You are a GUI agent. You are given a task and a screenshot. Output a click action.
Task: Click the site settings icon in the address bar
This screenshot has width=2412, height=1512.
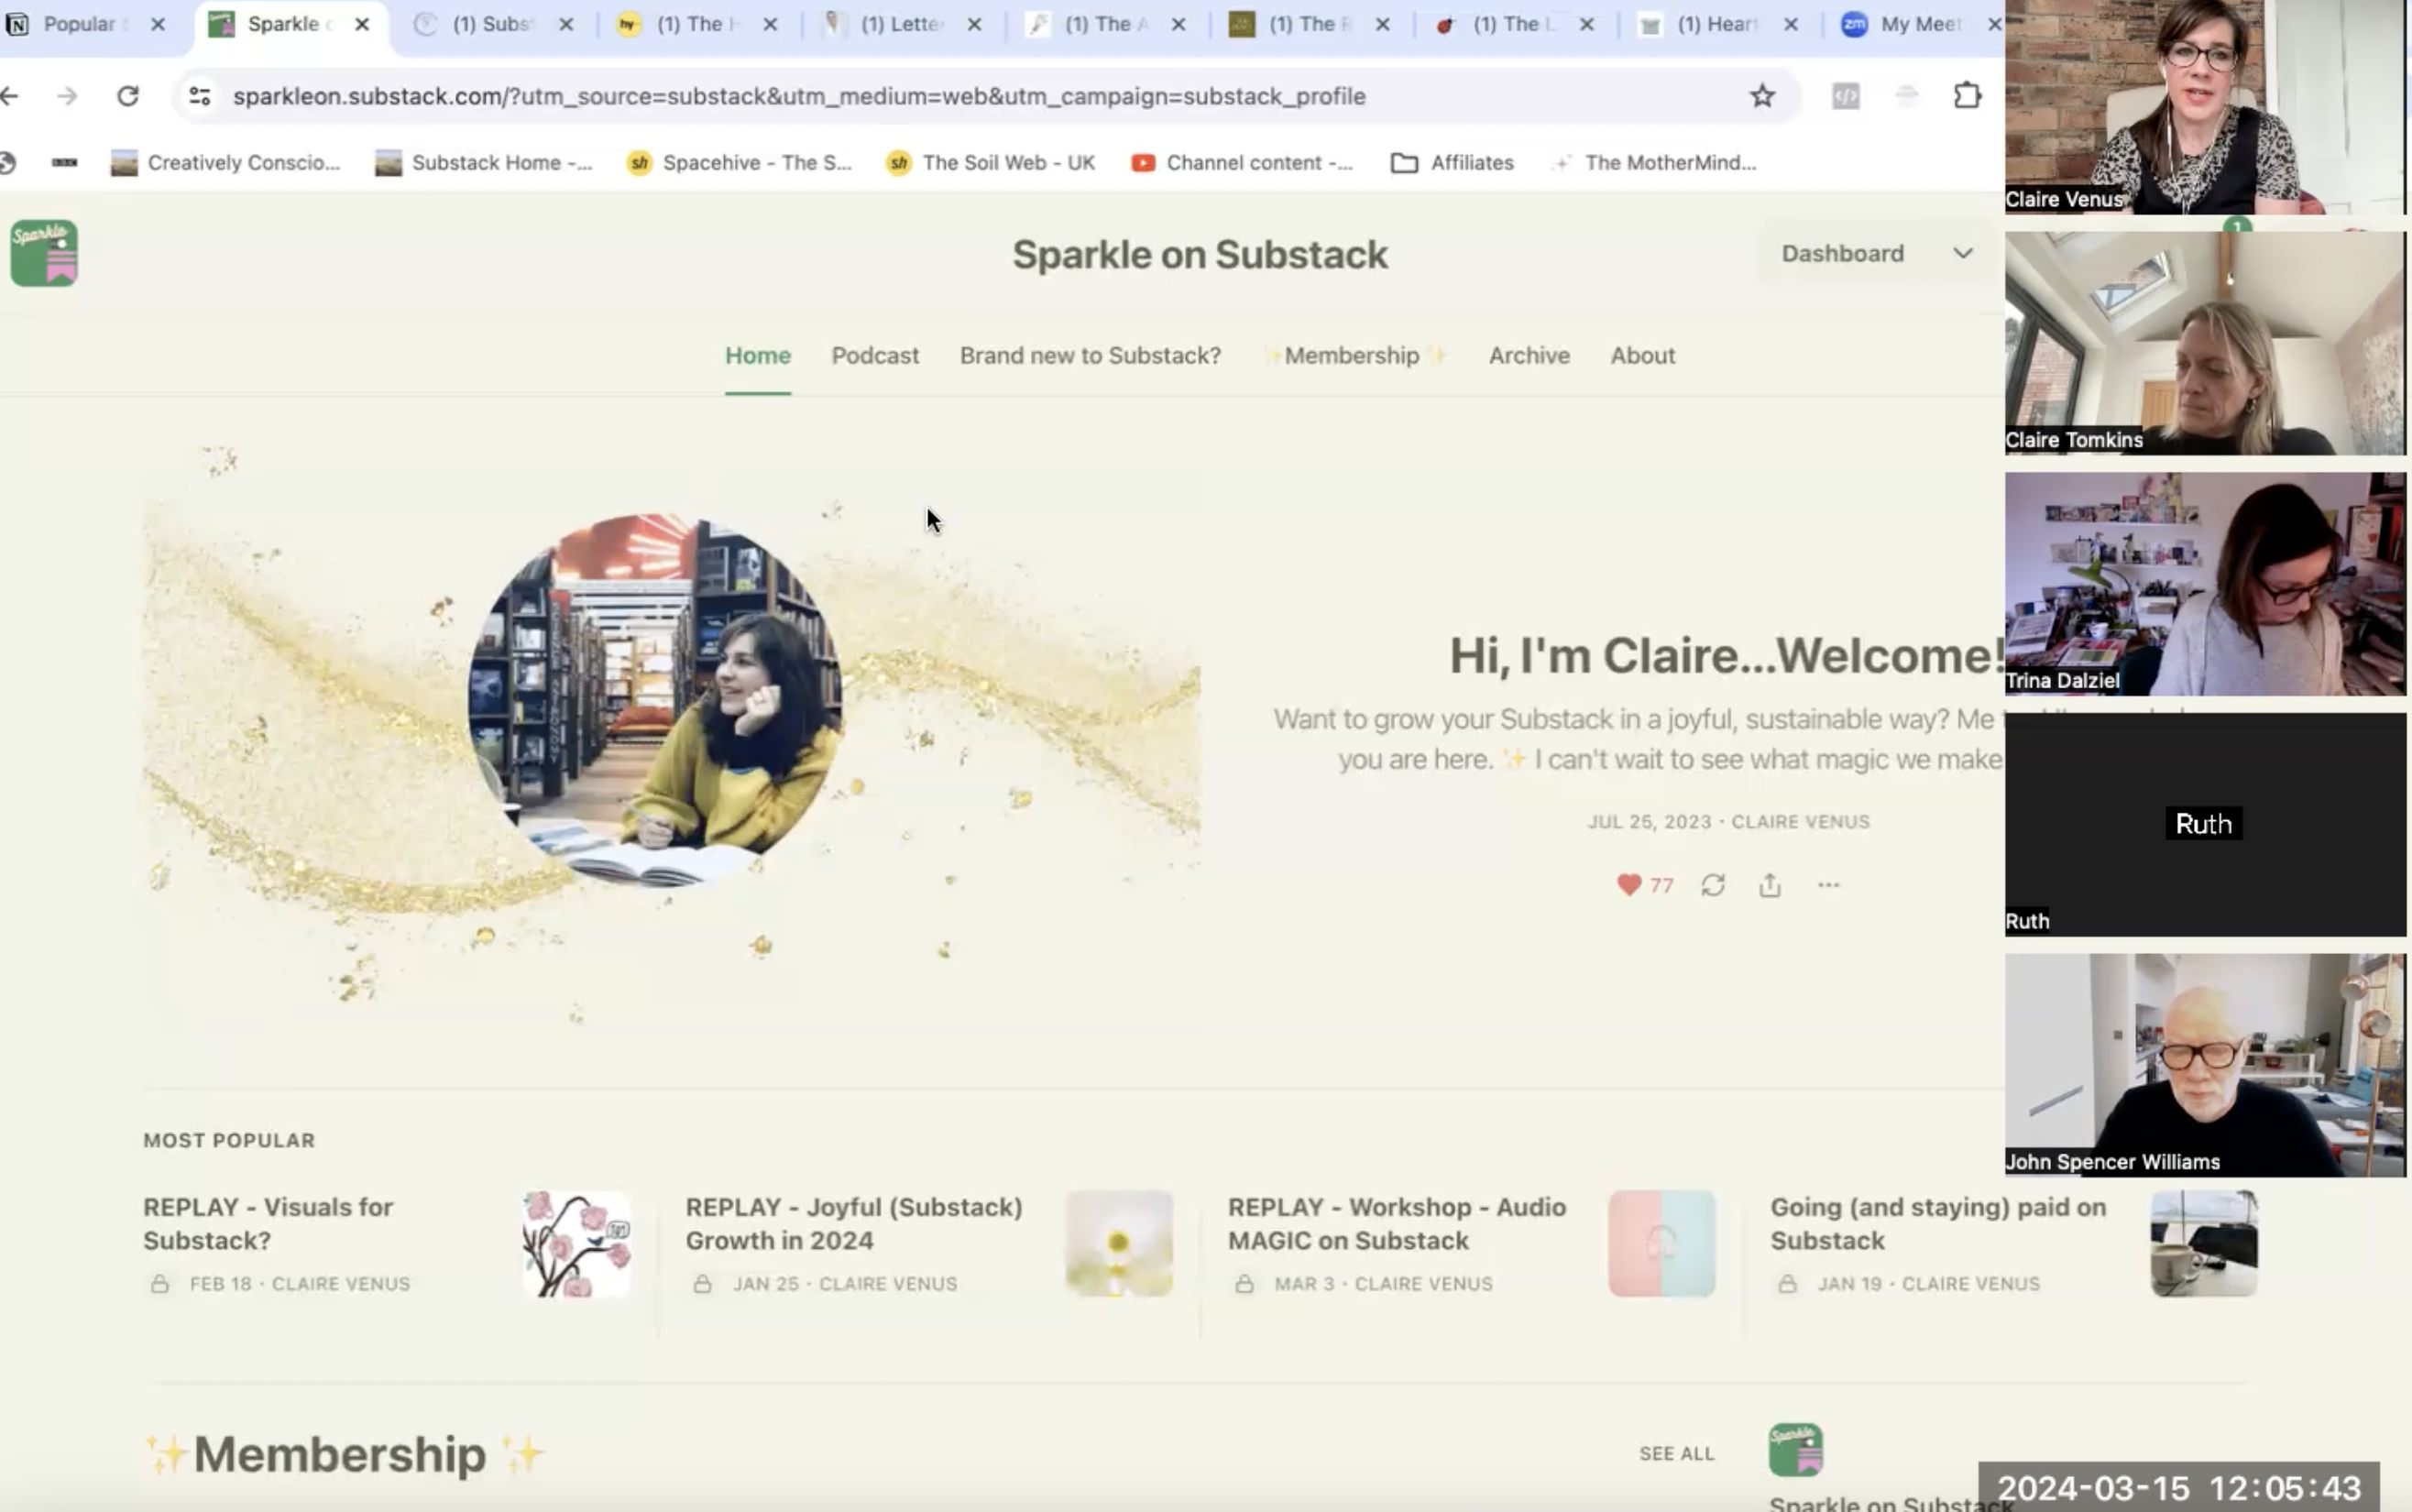pos(200,96)
